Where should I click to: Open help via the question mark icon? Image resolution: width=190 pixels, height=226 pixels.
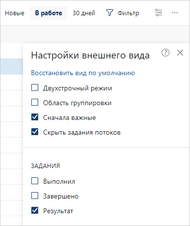pyautogui.click(x=166, y=53)
